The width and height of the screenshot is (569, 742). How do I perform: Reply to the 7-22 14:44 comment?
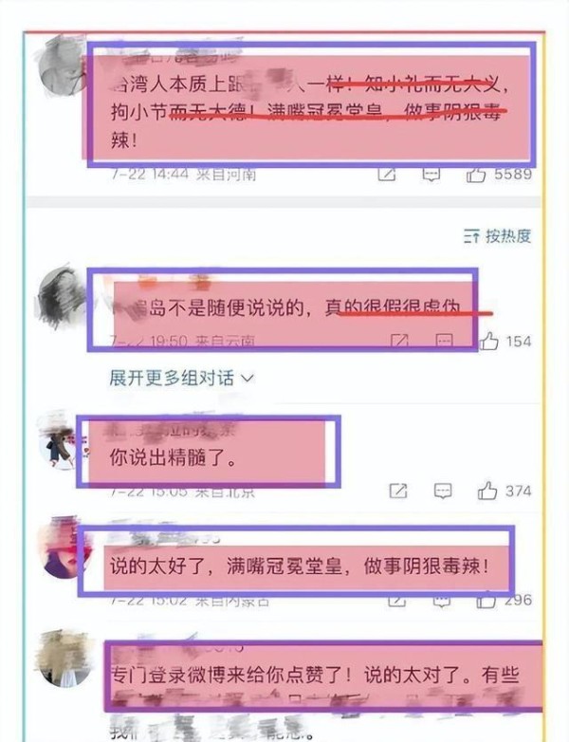[431, 175]
